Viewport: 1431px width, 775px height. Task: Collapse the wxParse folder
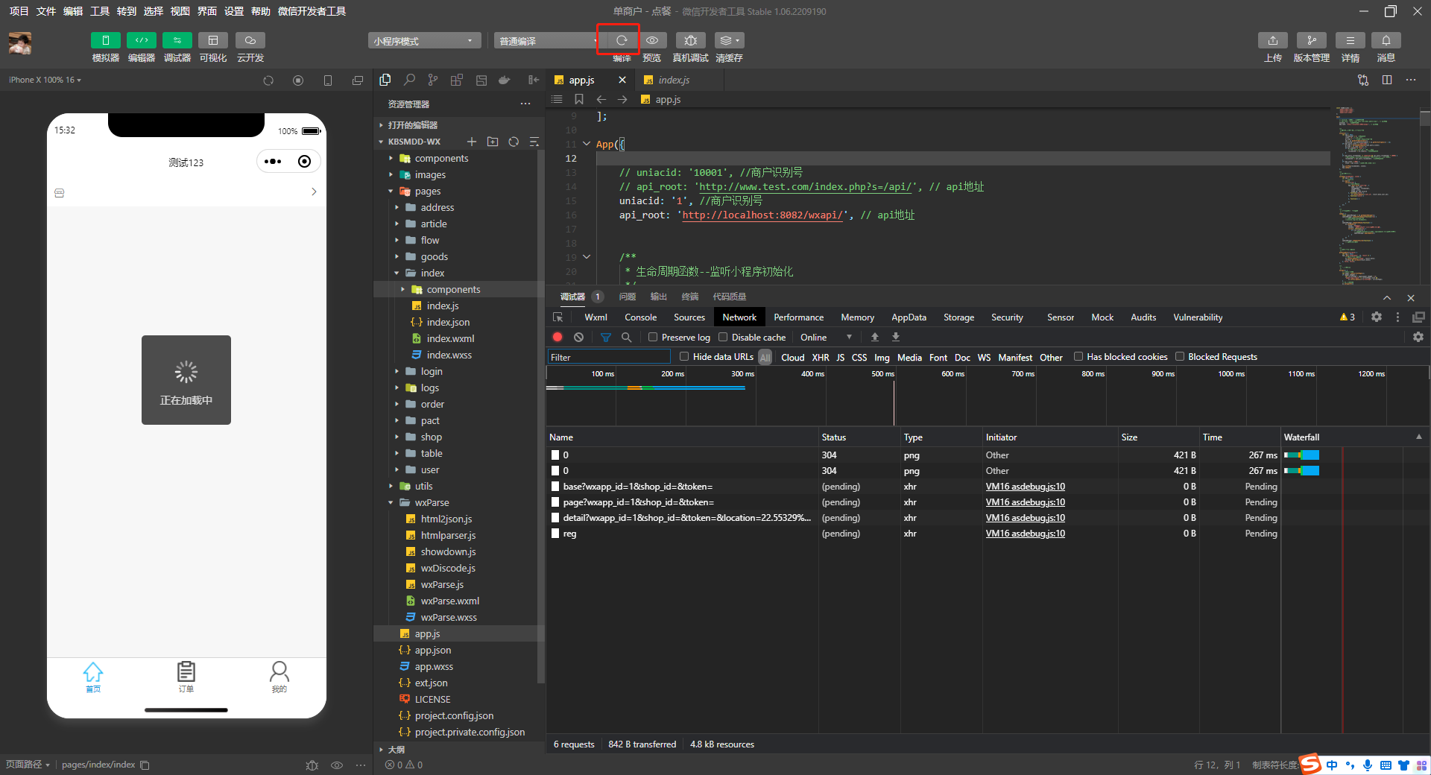tap(432, 502)
